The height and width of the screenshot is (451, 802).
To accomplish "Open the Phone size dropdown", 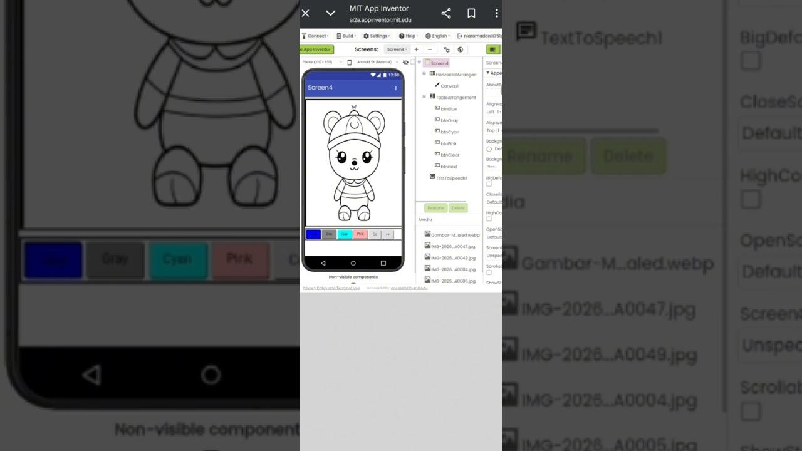I will point(322,62).
